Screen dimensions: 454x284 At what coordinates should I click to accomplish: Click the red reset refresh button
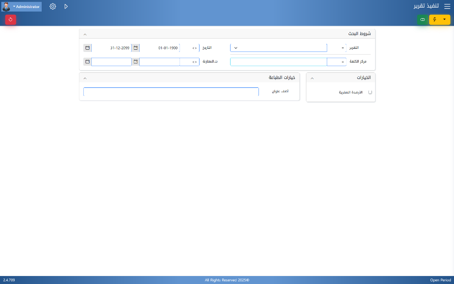[x=11, y=20]
